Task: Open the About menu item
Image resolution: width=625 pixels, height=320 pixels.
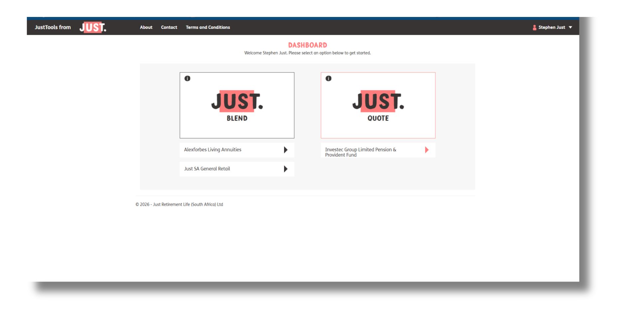Action: 146,27
